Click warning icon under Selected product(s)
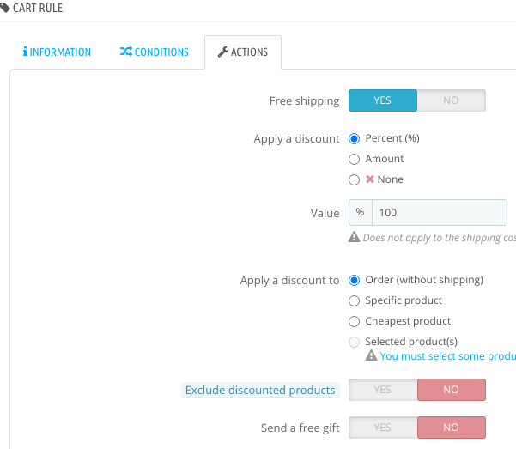The height and width of the screenshot is (449, 516). (x=371, y=355)
